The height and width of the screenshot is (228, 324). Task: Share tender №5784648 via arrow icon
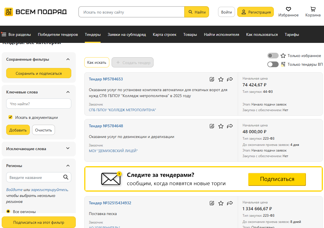tap(230, 126)
